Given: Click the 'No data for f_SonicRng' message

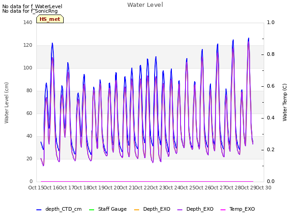Looking at the screenshot, I should click(30, 11).
